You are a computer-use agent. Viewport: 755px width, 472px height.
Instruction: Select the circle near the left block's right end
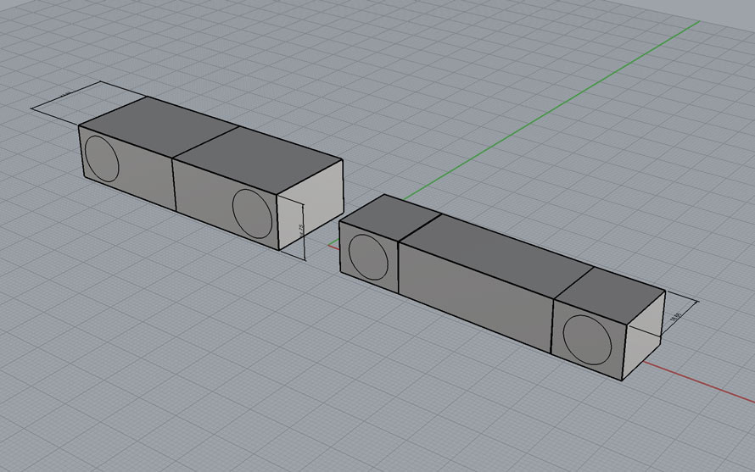[252, 214]
